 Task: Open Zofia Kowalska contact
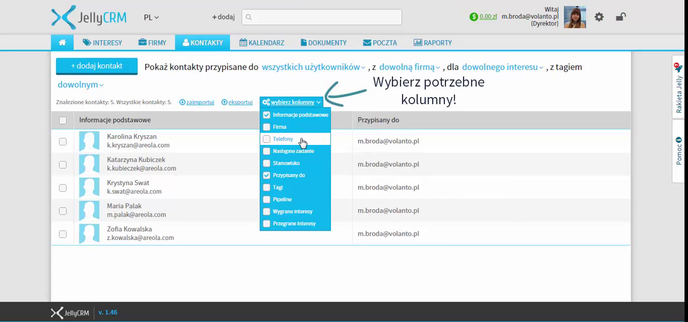(129, 229)
